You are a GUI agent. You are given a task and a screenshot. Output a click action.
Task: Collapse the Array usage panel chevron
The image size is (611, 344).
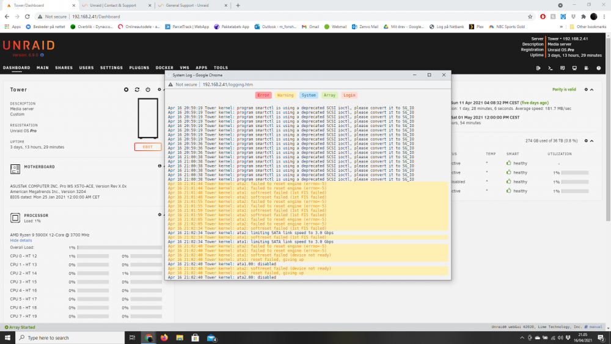(x=592, y=141)
